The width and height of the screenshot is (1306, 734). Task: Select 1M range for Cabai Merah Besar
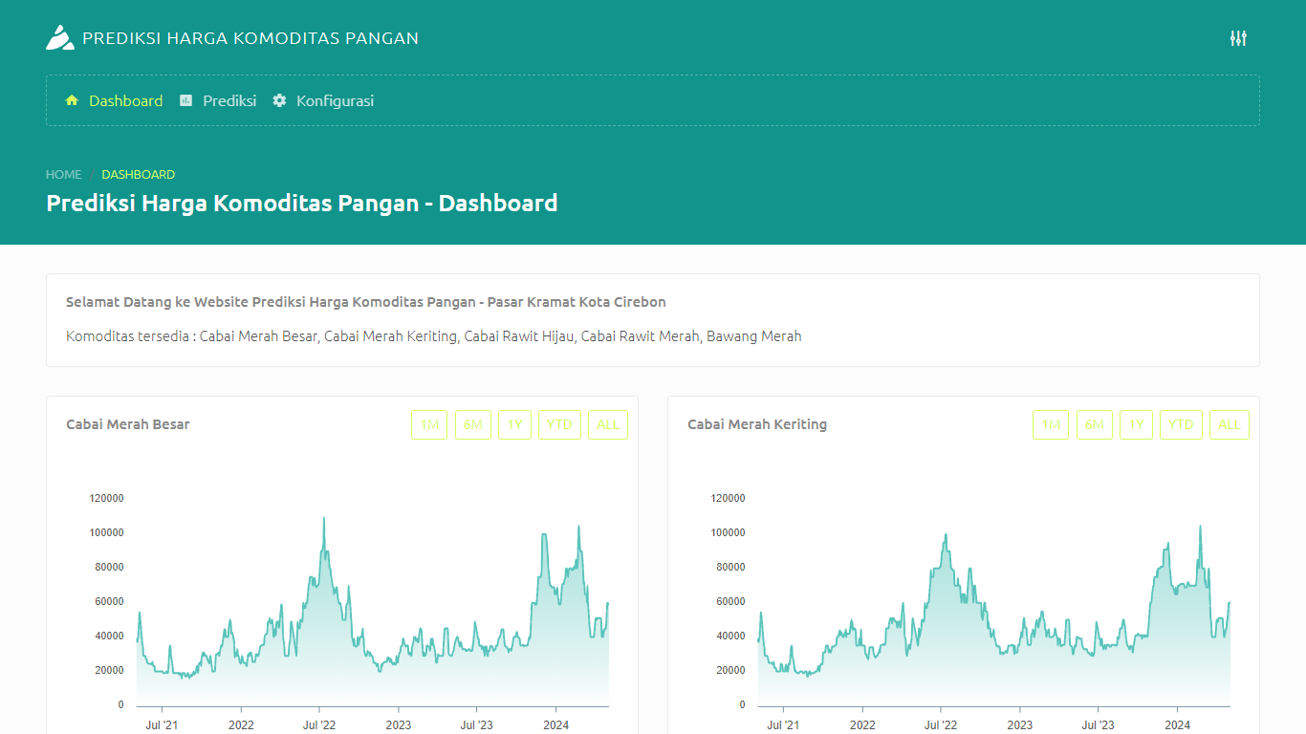coord(429,425)
